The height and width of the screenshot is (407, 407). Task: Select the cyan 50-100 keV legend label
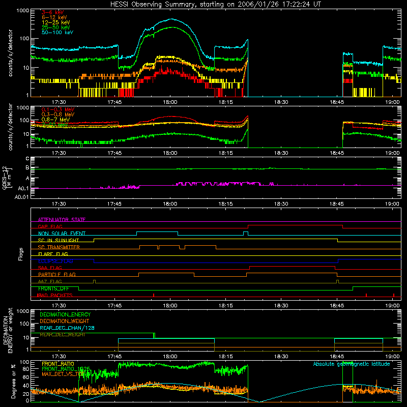click(x=57, y=33)
